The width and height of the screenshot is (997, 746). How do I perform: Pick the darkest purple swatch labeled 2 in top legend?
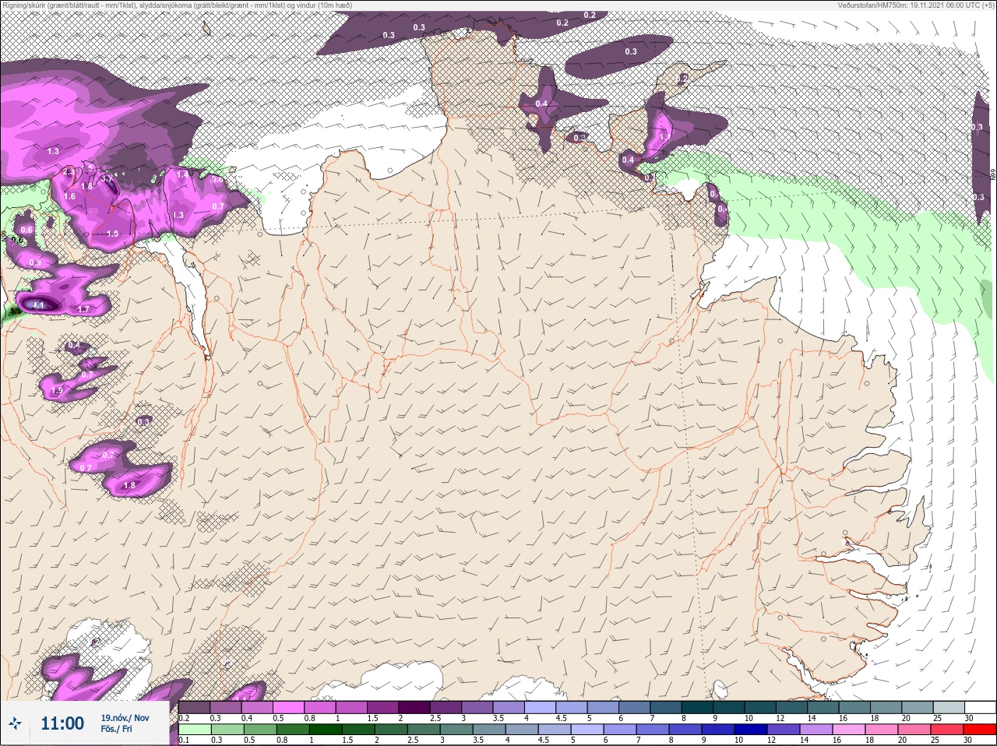[x=416, y=707]
